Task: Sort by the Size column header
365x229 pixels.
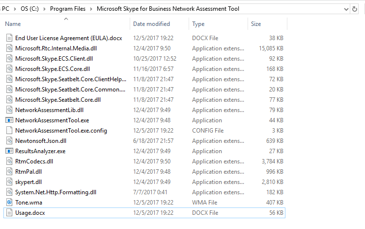Action: (267, 24)
